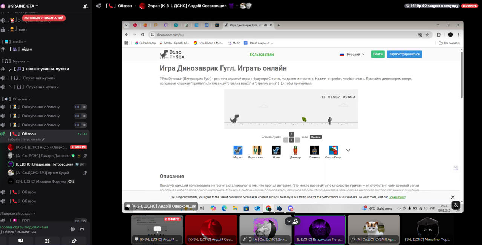
Task: Click the Пользователи link on Dino page
Action: click(262, 55)
